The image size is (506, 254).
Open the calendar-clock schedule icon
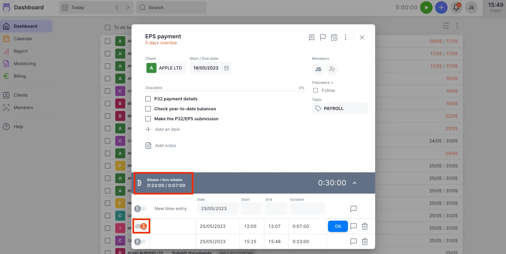334,37
